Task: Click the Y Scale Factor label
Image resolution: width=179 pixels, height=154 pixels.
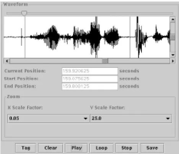Action: click(x=107, y=107)
